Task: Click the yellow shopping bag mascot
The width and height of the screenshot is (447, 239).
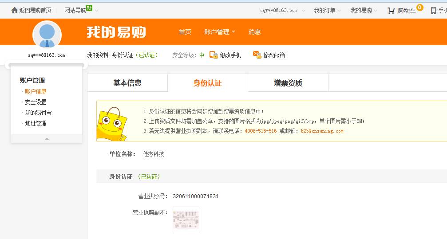Action: pos(111,124)
